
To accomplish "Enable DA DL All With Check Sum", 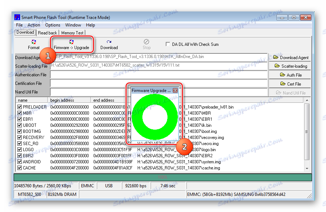I will 168,44.
